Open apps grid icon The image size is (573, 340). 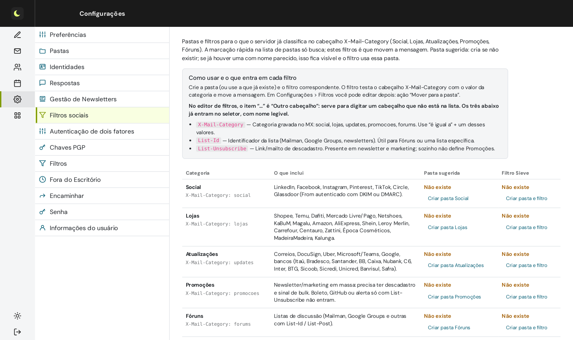(17, 115)
